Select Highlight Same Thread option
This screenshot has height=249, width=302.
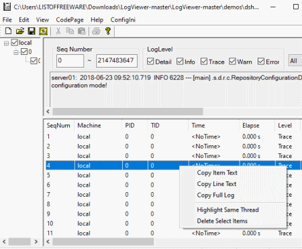(228, 210)
